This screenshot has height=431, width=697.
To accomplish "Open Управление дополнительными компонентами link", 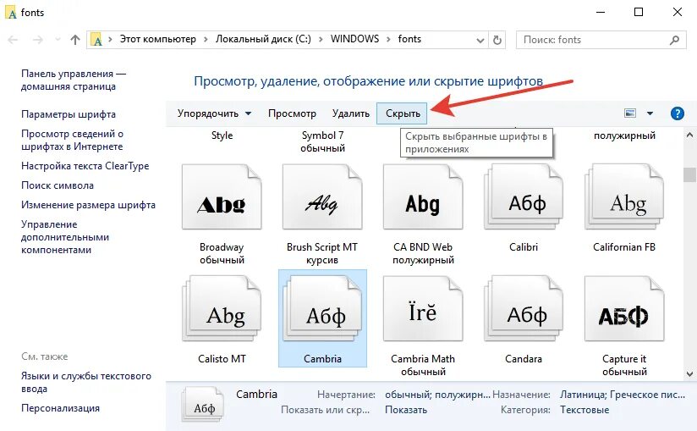I will (x=65, y=237).
